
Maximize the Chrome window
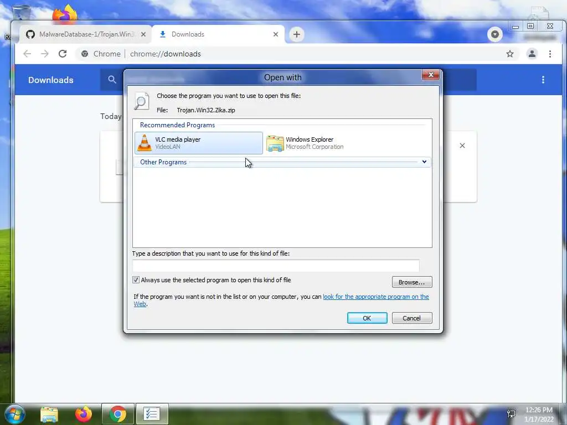pyautogui.click(x=530, y=26)
